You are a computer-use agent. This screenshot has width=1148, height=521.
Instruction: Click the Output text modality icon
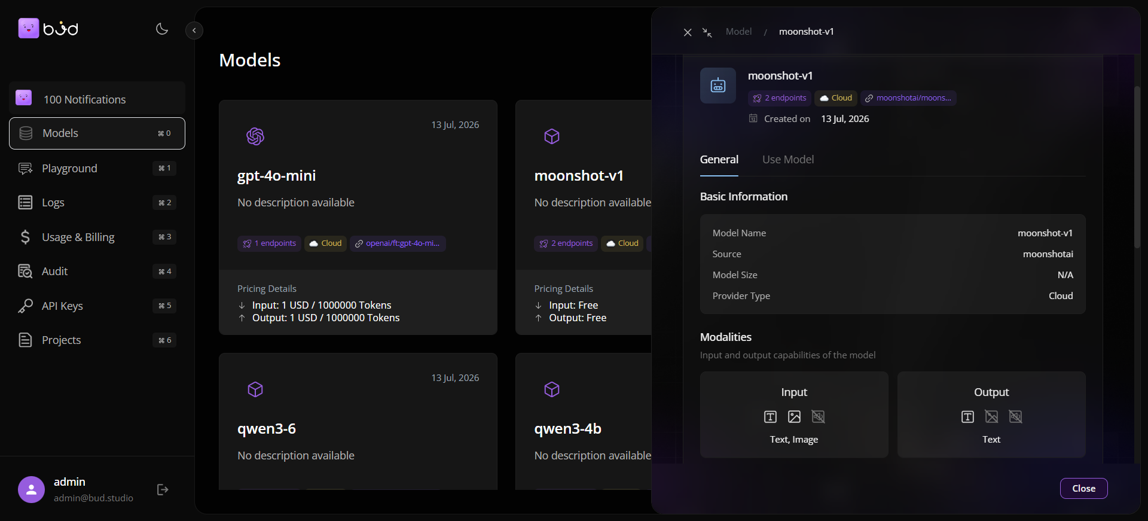click(x=968, y=417)
